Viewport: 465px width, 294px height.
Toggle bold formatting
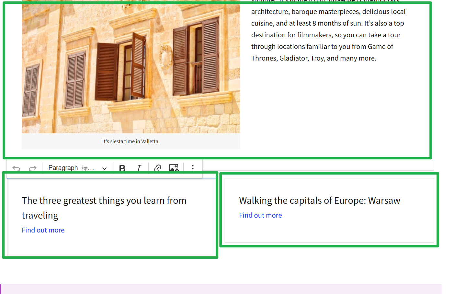pyautogui.click(x=122, y=168)
